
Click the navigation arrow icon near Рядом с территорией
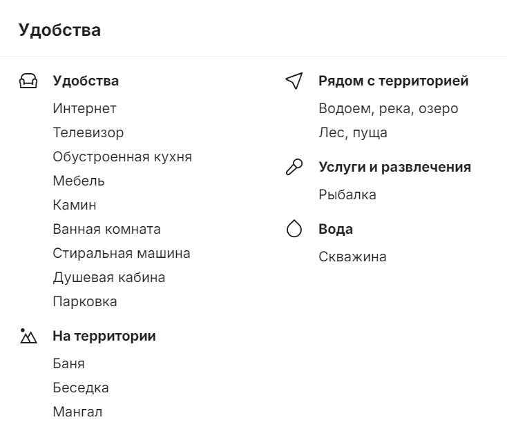pos(294,81)
